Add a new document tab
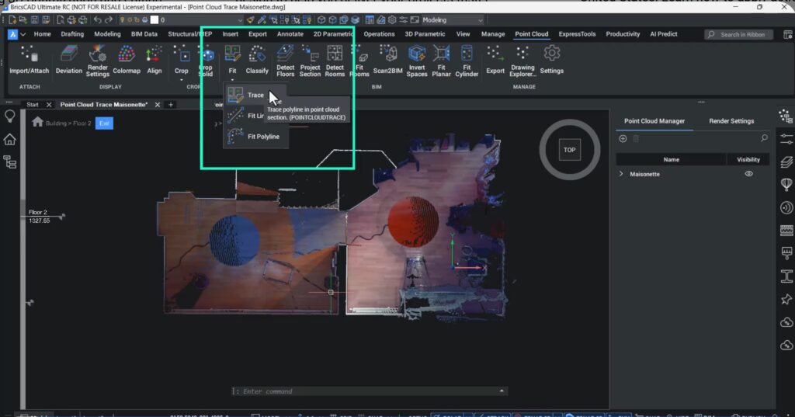This screenshot has width=795, height=417. coord(171,105)
